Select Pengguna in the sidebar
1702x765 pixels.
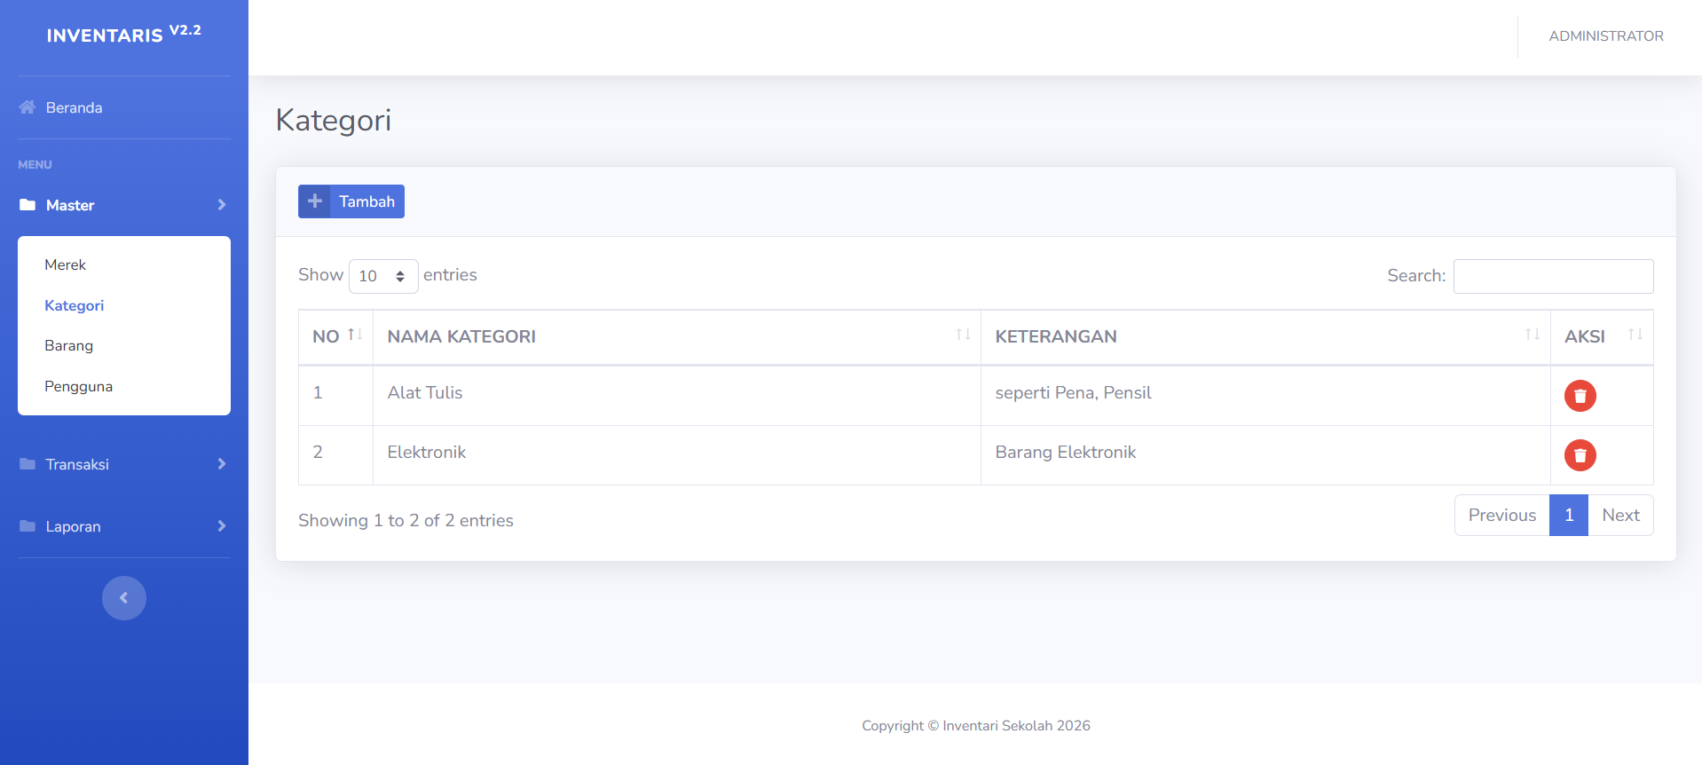point(79,386)
